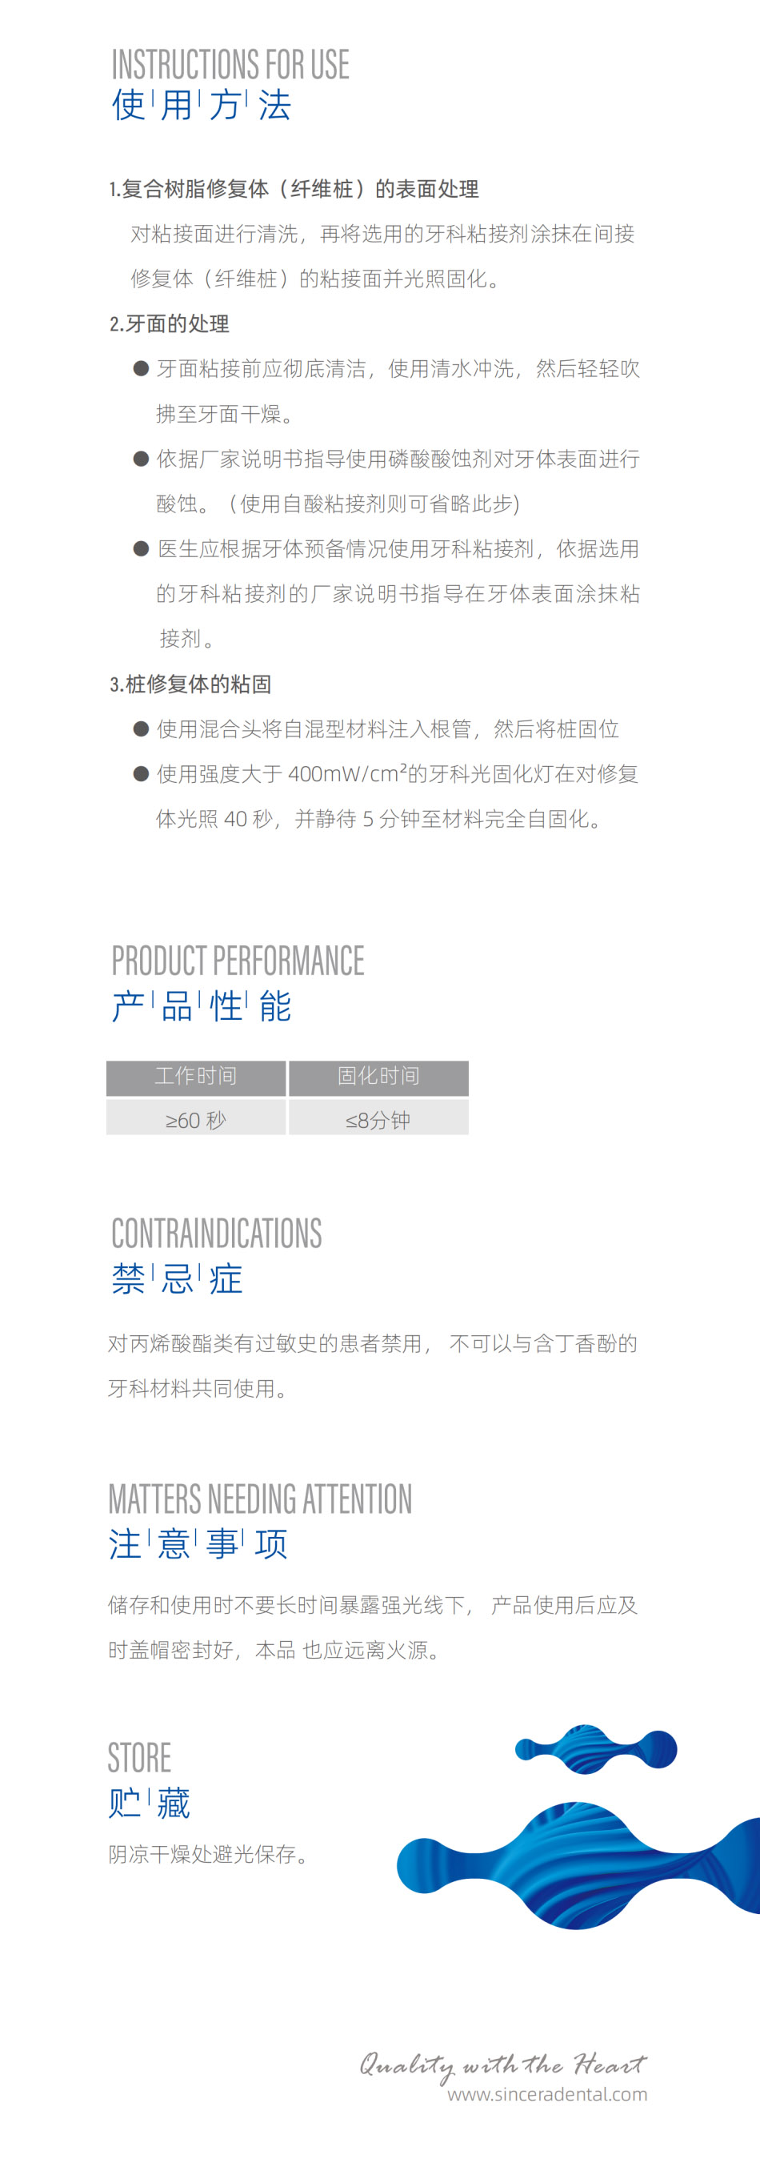Click the ≥60 秒 table cell

click(x=196, y=1120)
